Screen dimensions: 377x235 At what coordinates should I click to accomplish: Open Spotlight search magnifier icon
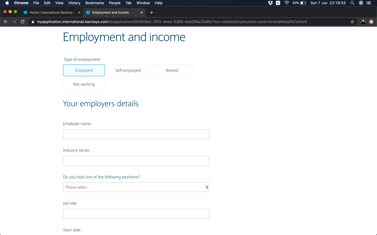click(352, 3)
